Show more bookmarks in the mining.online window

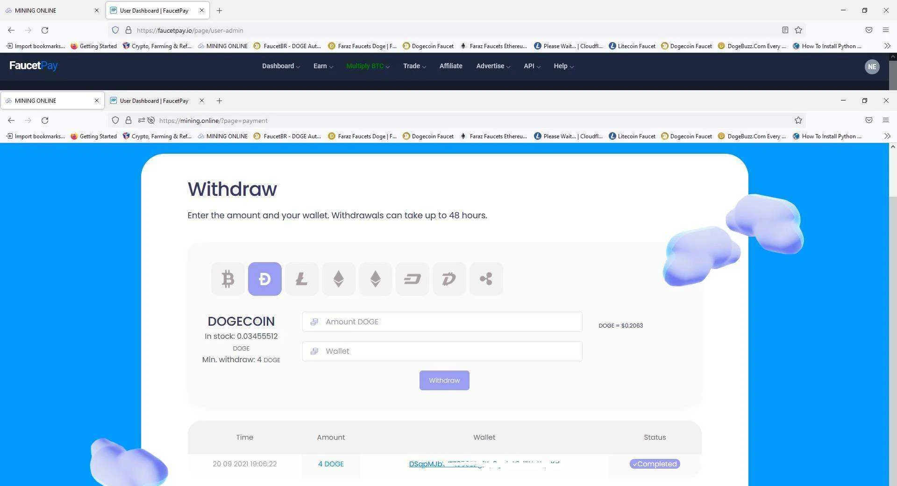pos(887,136)
